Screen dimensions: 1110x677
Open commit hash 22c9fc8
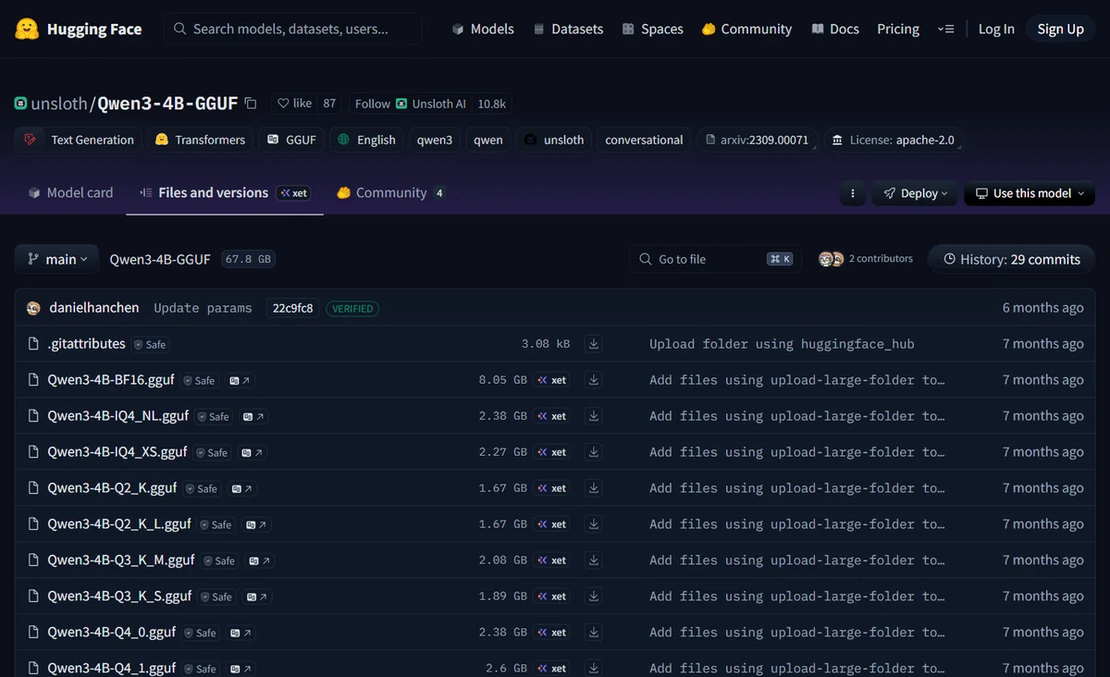(292, 308)
